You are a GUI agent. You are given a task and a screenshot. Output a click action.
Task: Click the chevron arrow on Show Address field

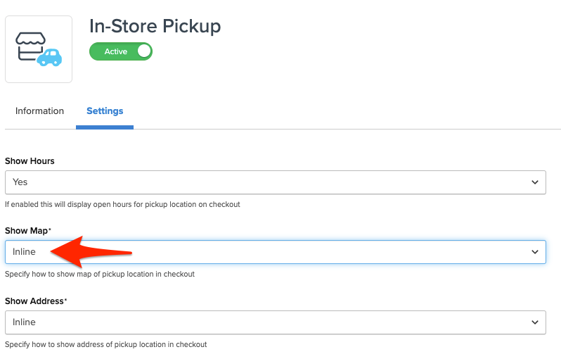(x=535, y=322)
